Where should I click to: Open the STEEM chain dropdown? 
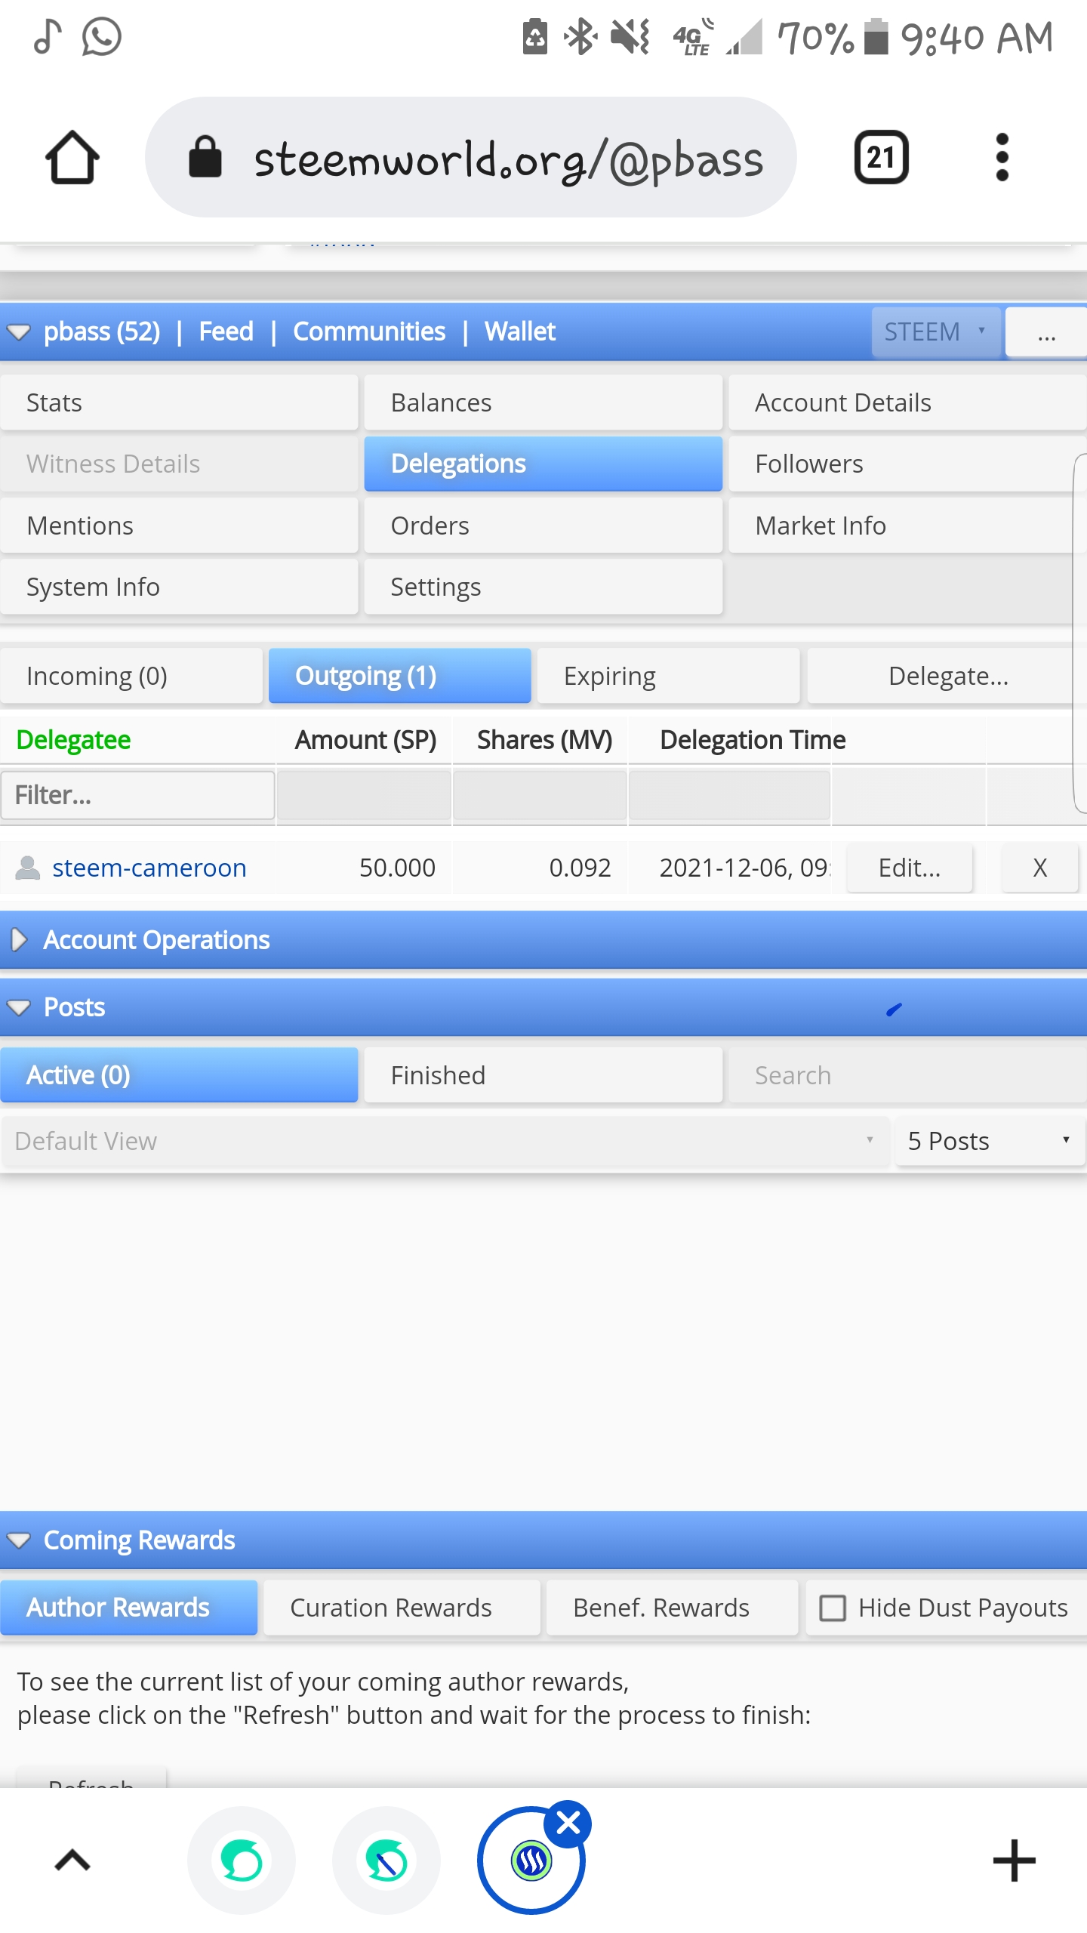point(936,331)
